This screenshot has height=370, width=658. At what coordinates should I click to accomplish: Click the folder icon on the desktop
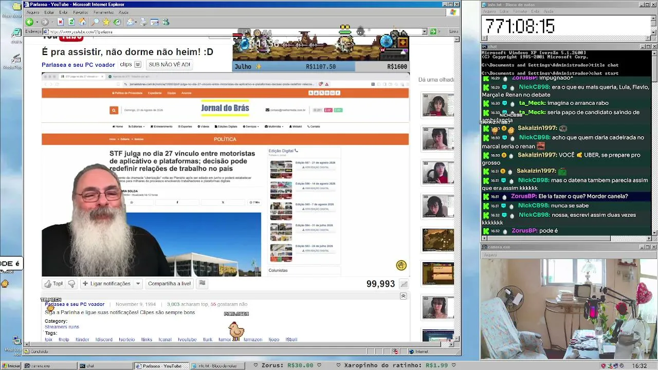pyautogui.click(x=16, y=7)
